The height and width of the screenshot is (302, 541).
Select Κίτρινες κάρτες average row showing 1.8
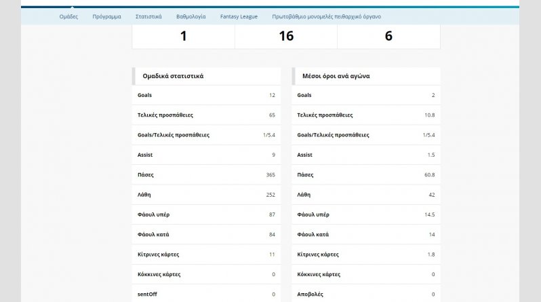[366, 254]
